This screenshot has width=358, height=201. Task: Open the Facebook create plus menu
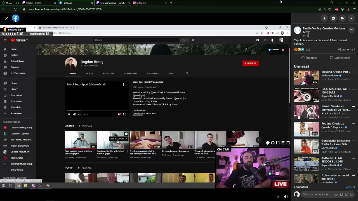(x=324, y=18)
